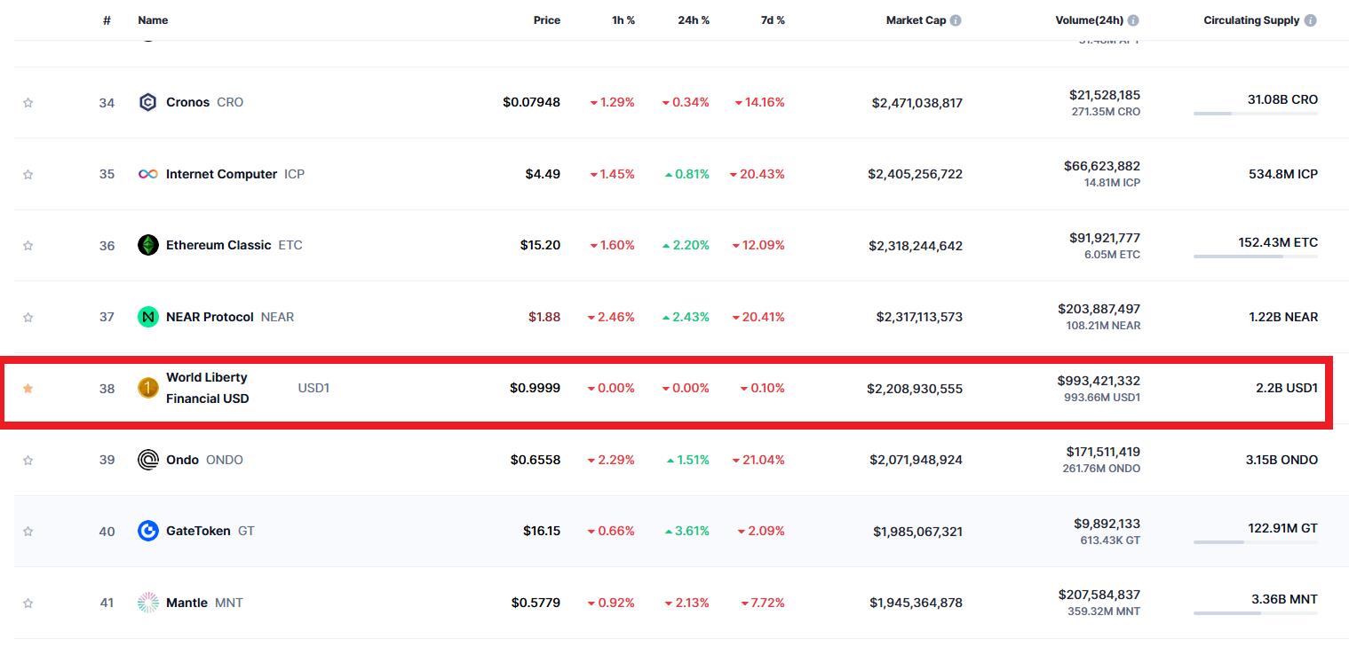
Task: Click USD1 volume $993,421,332
Action: coord(1099,381)
